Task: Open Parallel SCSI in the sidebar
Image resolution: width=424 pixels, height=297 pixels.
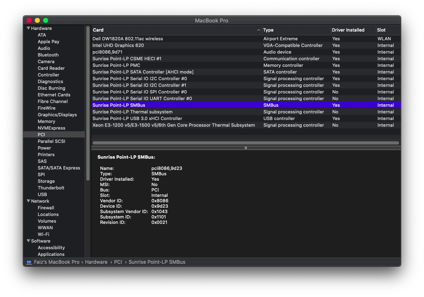Action: coord(51,141)
